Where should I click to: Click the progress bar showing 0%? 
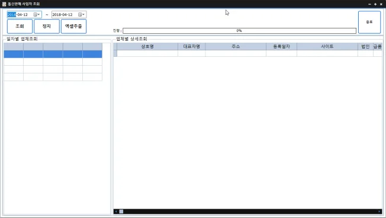239,31
